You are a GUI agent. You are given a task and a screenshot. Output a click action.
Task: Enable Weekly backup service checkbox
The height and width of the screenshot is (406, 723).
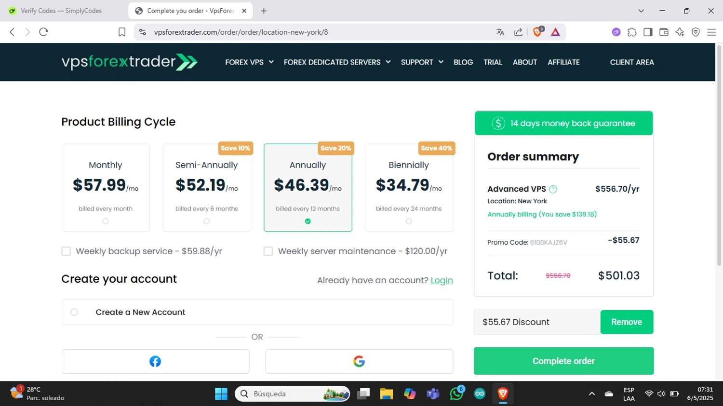66,251
